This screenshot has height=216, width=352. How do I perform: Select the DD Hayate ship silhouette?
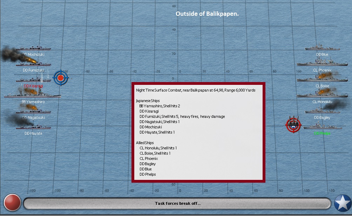(33, 127)
